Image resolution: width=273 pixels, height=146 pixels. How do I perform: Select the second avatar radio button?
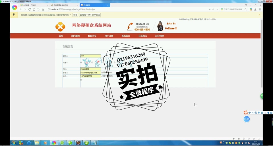pos(92,62)
